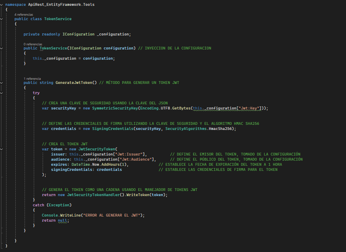The image size is (346, 252).
Task: Click the securityKey variable declaration
Action: pos(63,108)
